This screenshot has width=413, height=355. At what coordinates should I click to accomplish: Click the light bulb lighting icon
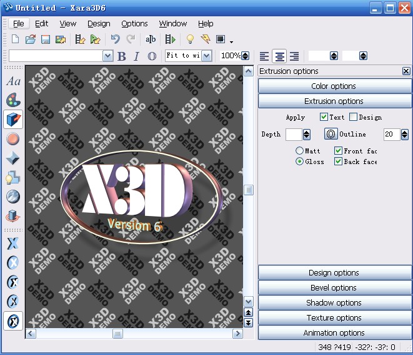pos(190,39)
